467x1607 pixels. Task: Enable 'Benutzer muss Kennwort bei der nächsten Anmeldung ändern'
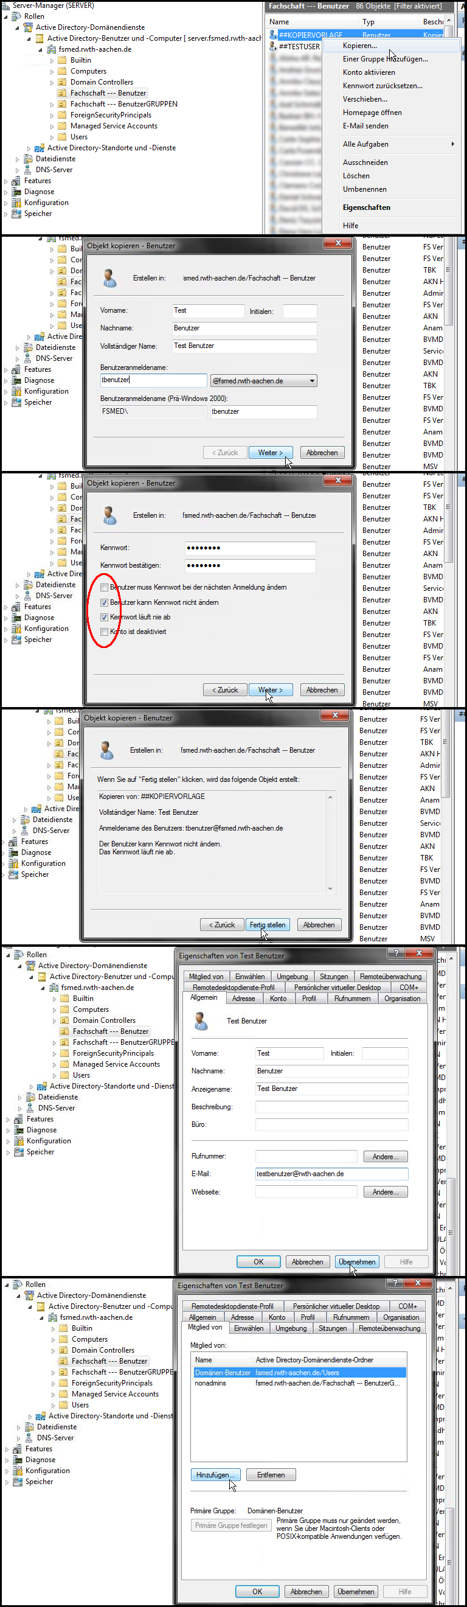point(104,587)
